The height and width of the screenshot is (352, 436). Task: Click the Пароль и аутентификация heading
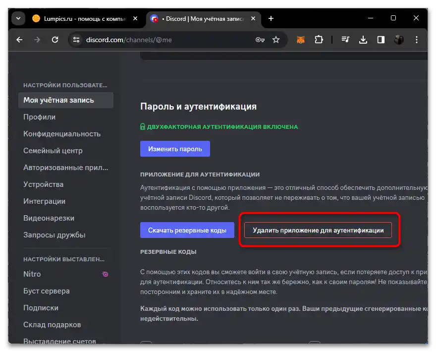[x=198, y=107]
